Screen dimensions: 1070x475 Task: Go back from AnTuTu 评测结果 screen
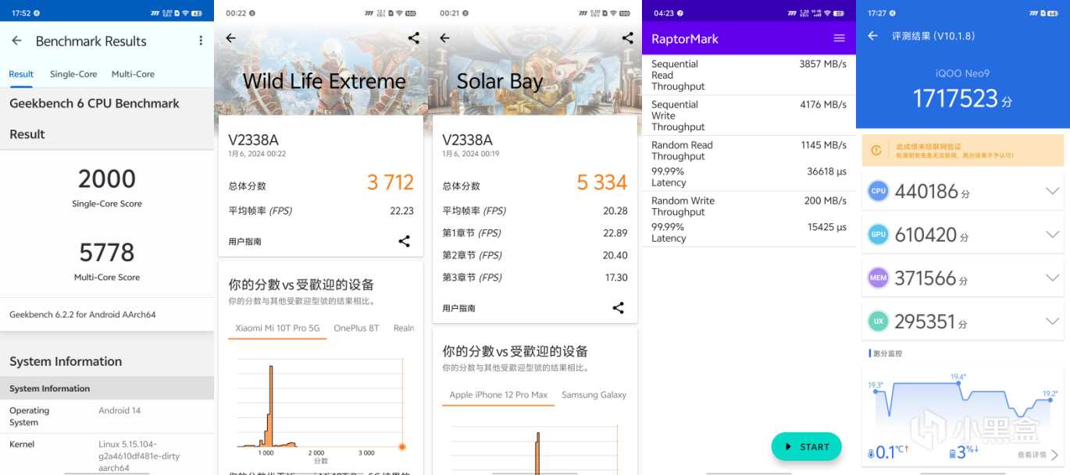873,36
